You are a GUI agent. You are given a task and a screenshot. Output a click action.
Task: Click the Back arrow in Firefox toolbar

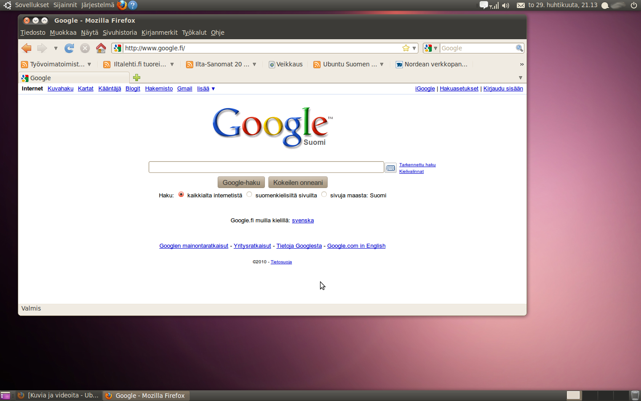(x=27, y=48)
